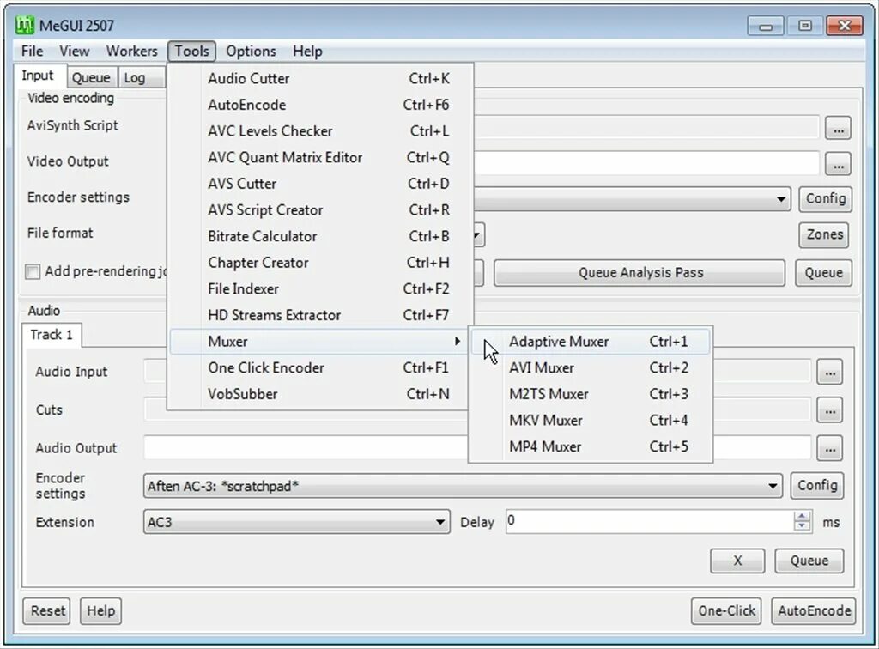This screenshot has width=879, height=649.
Task: Open One Click Encoder from menu
Action: (321, 368)
